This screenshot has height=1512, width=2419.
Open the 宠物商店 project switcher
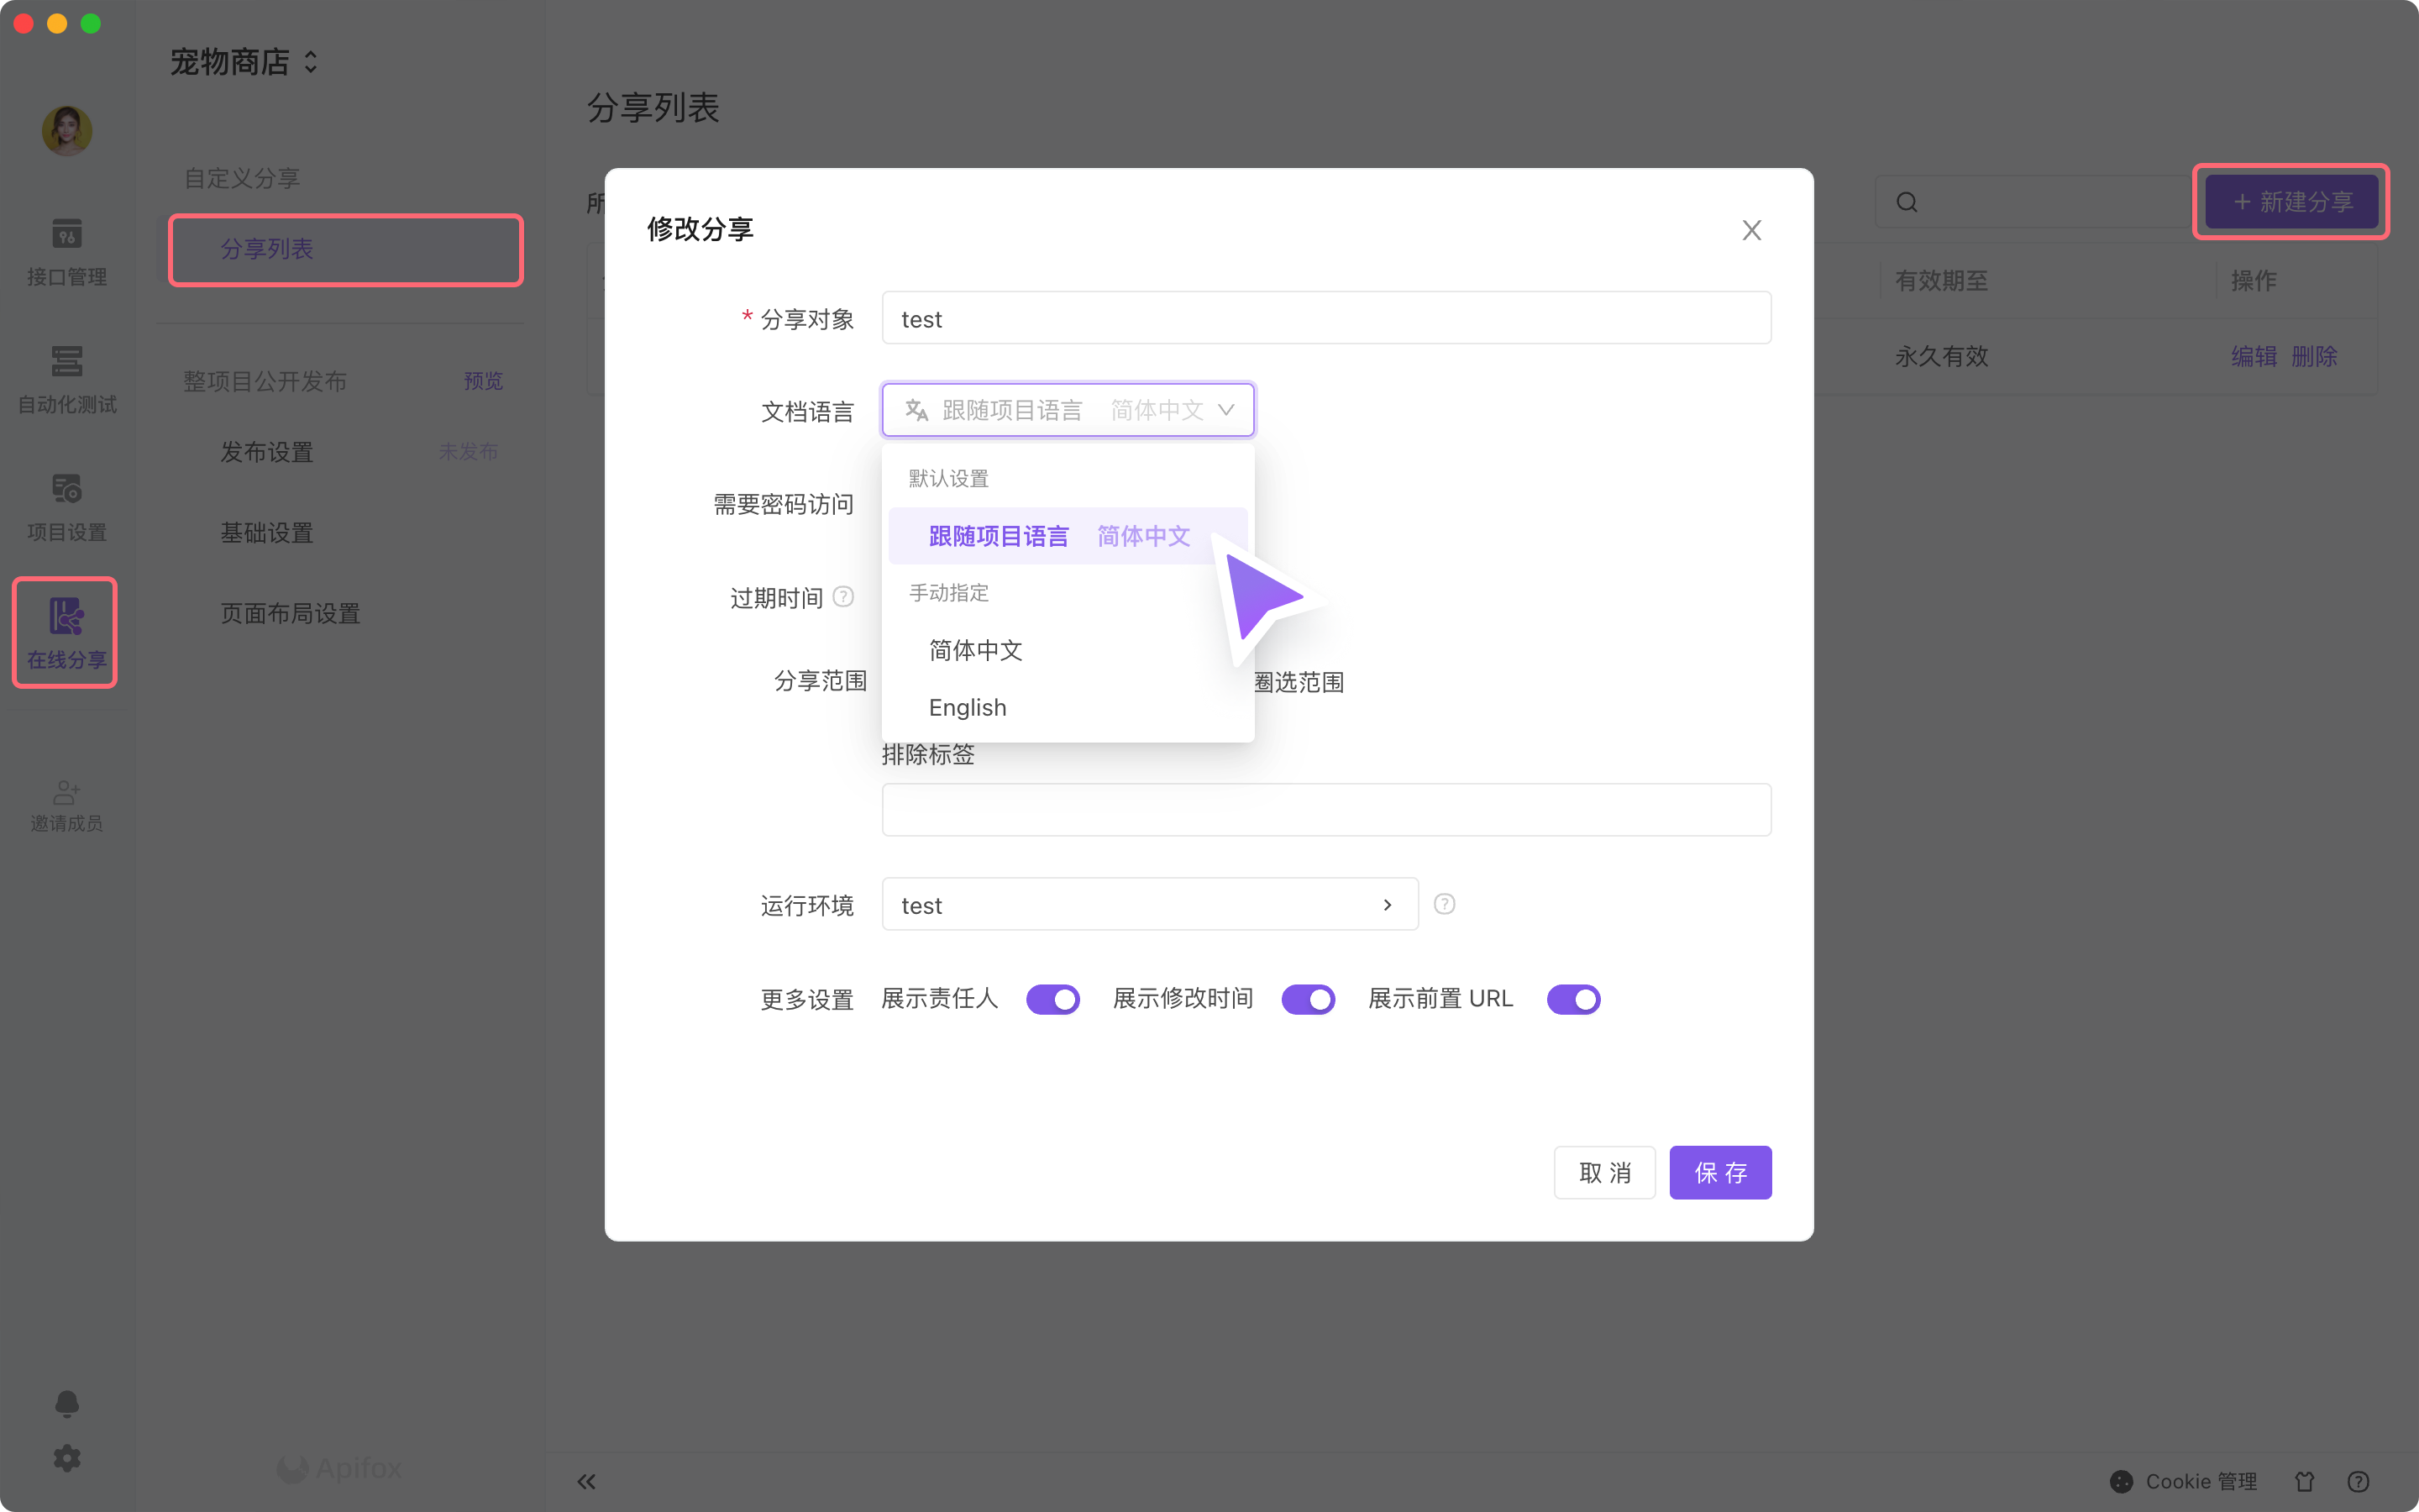pyautogui.click(x=243, y=62)
